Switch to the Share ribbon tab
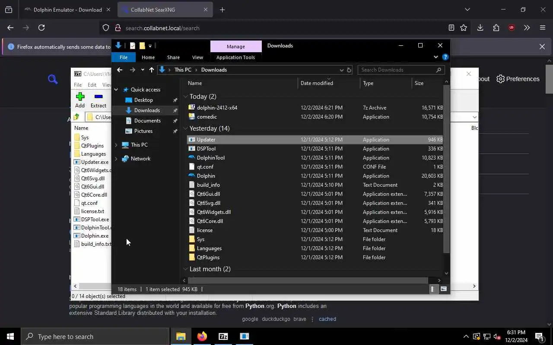 click(x=173, y=57)
